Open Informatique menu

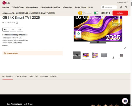point(68,7)
